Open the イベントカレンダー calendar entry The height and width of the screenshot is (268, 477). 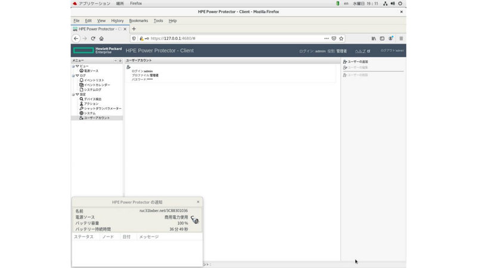tap(97, 85)
